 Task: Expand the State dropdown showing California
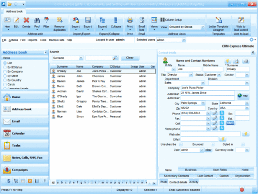tap(247, 103)
